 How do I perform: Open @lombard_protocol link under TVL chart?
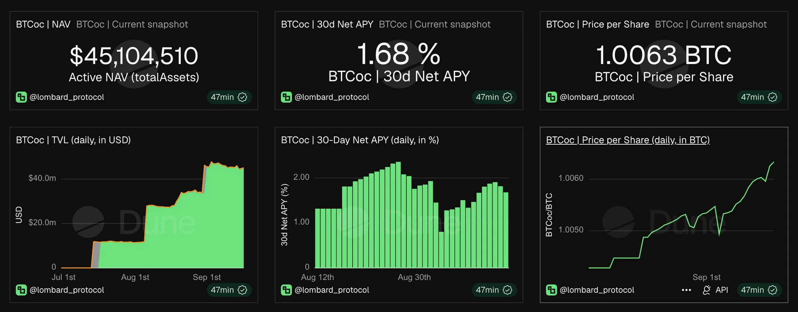coord(67,290)
